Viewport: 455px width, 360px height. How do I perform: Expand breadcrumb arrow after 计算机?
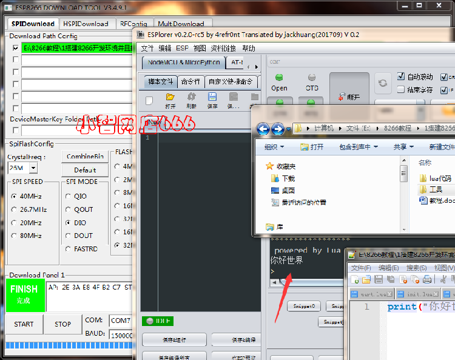[x=340, y=129]
